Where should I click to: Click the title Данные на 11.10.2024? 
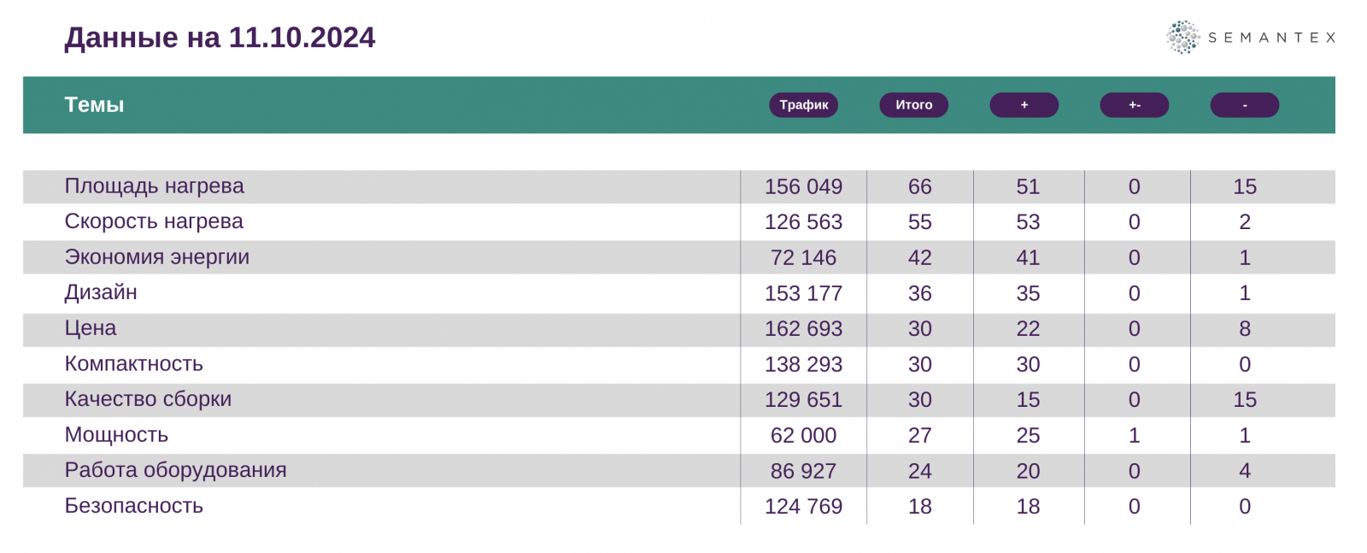pos(220,38)
